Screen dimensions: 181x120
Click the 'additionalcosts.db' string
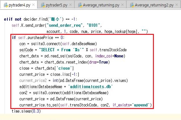click(x=90, y=86)
